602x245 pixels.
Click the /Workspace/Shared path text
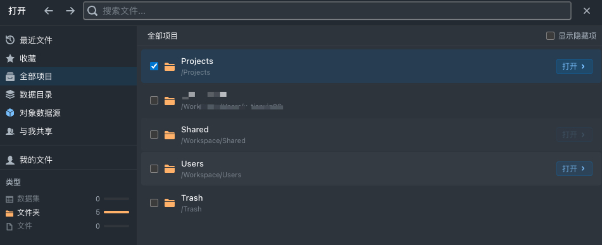pyautogui.click(x=213, y=141)
